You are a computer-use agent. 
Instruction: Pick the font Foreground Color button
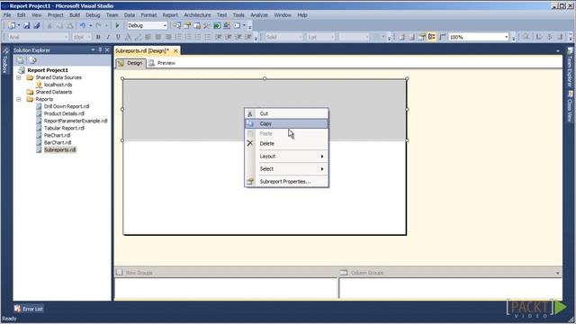point(128,37)
